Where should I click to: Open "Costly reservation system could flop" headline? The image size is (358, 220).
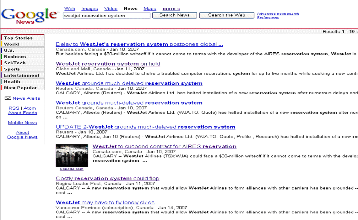coord(107,178)
